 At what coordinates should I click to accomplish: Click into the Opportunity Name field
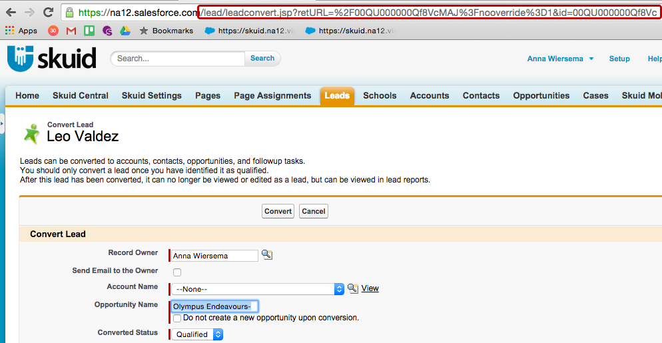(214, 306)
